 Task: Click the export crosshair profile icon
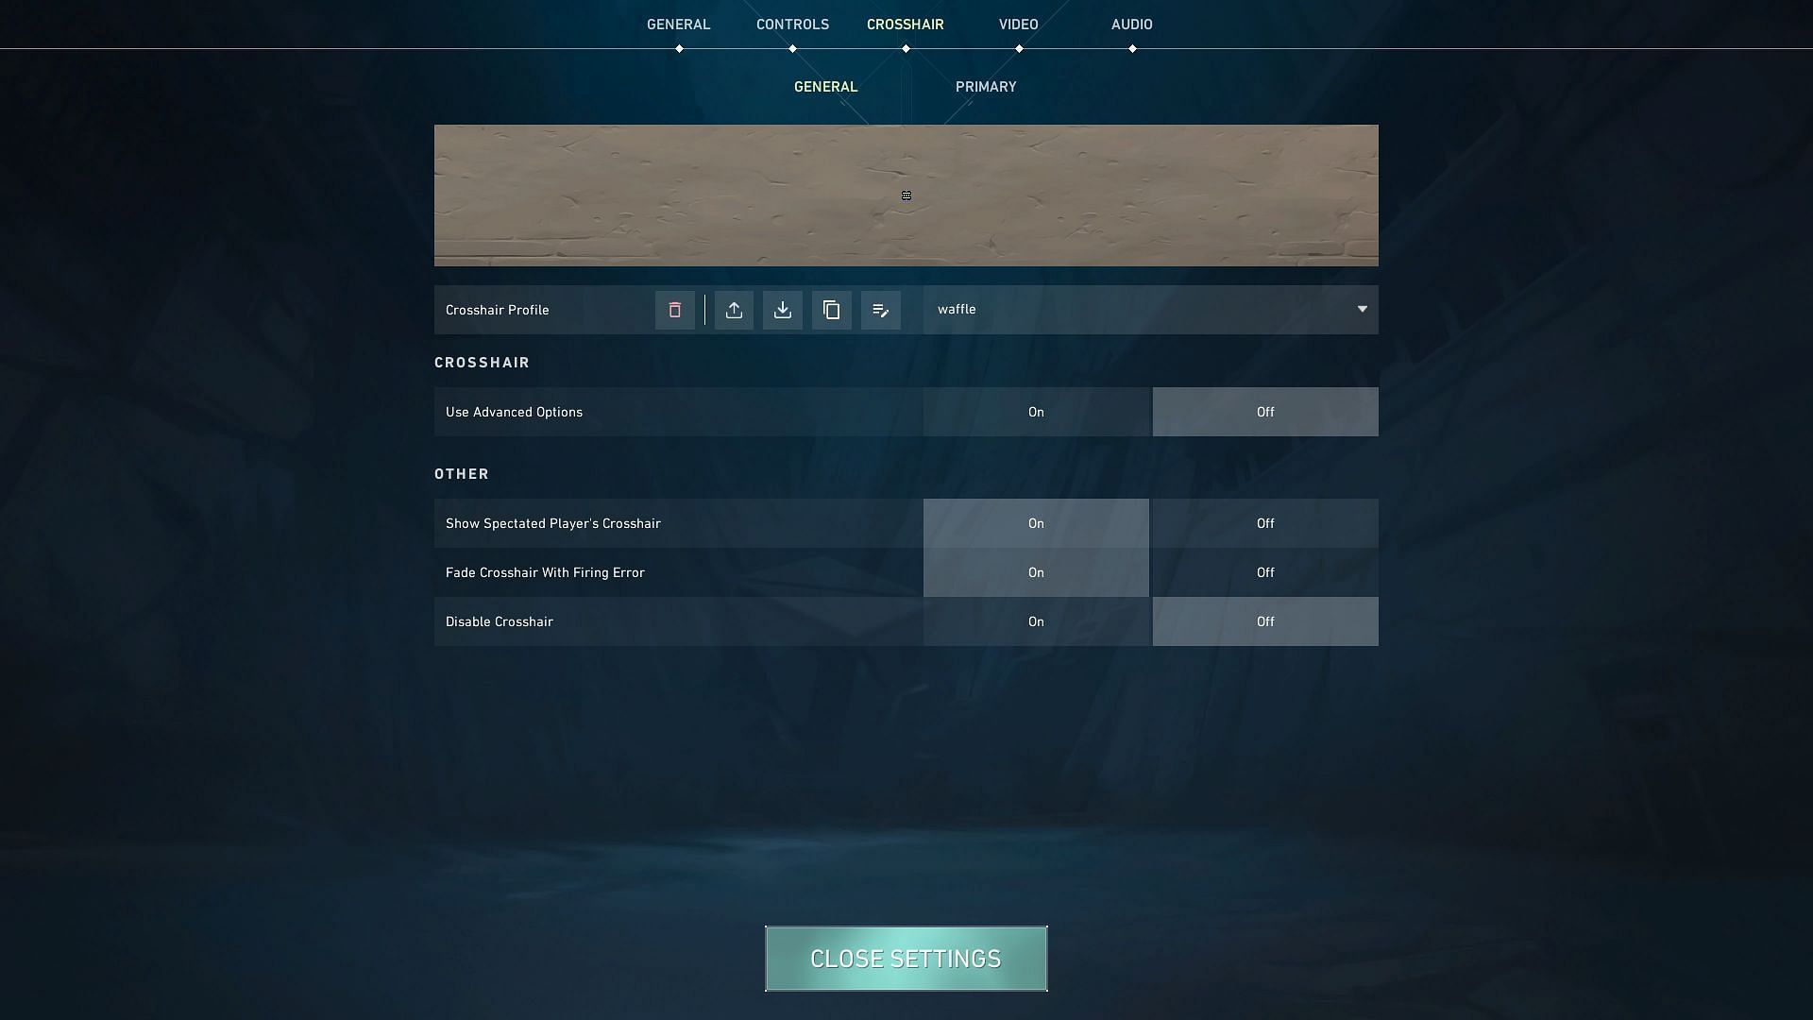point(732,309)
